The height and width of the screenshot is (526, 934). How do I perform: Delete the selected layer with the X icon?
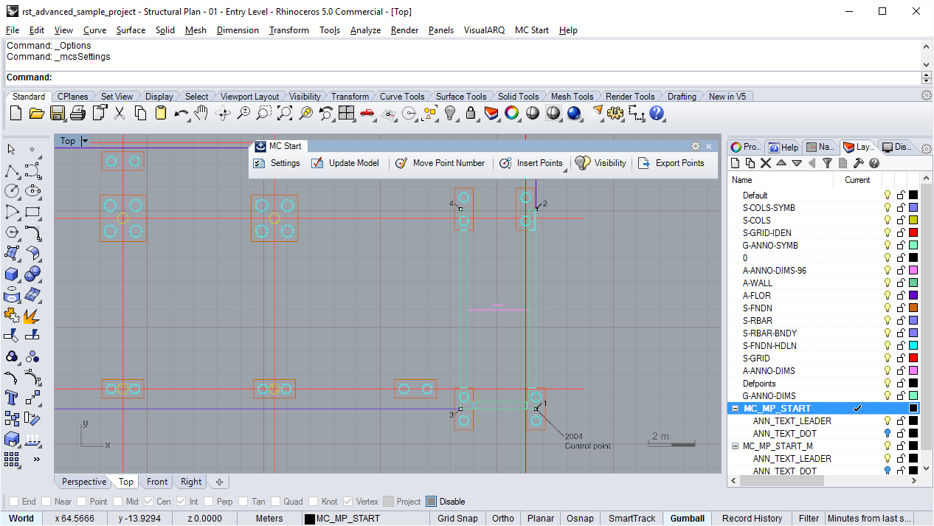click(766, 163)
